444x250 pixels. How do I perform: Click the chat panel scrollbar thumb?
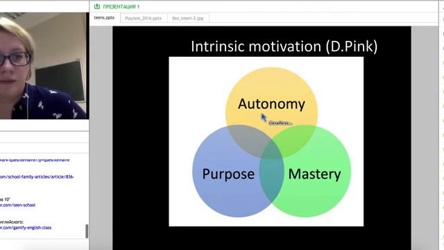(87, 231)
